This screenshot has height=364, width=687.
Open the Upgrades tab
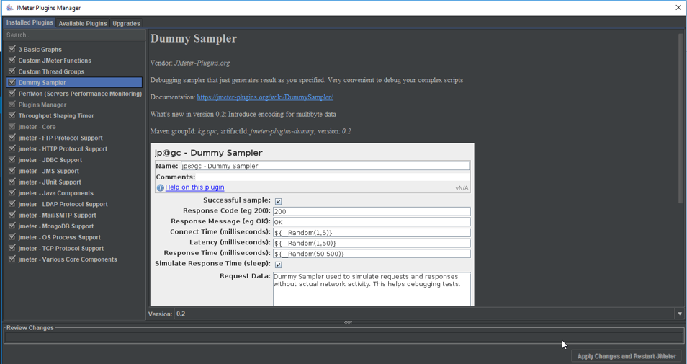(126, 23)
